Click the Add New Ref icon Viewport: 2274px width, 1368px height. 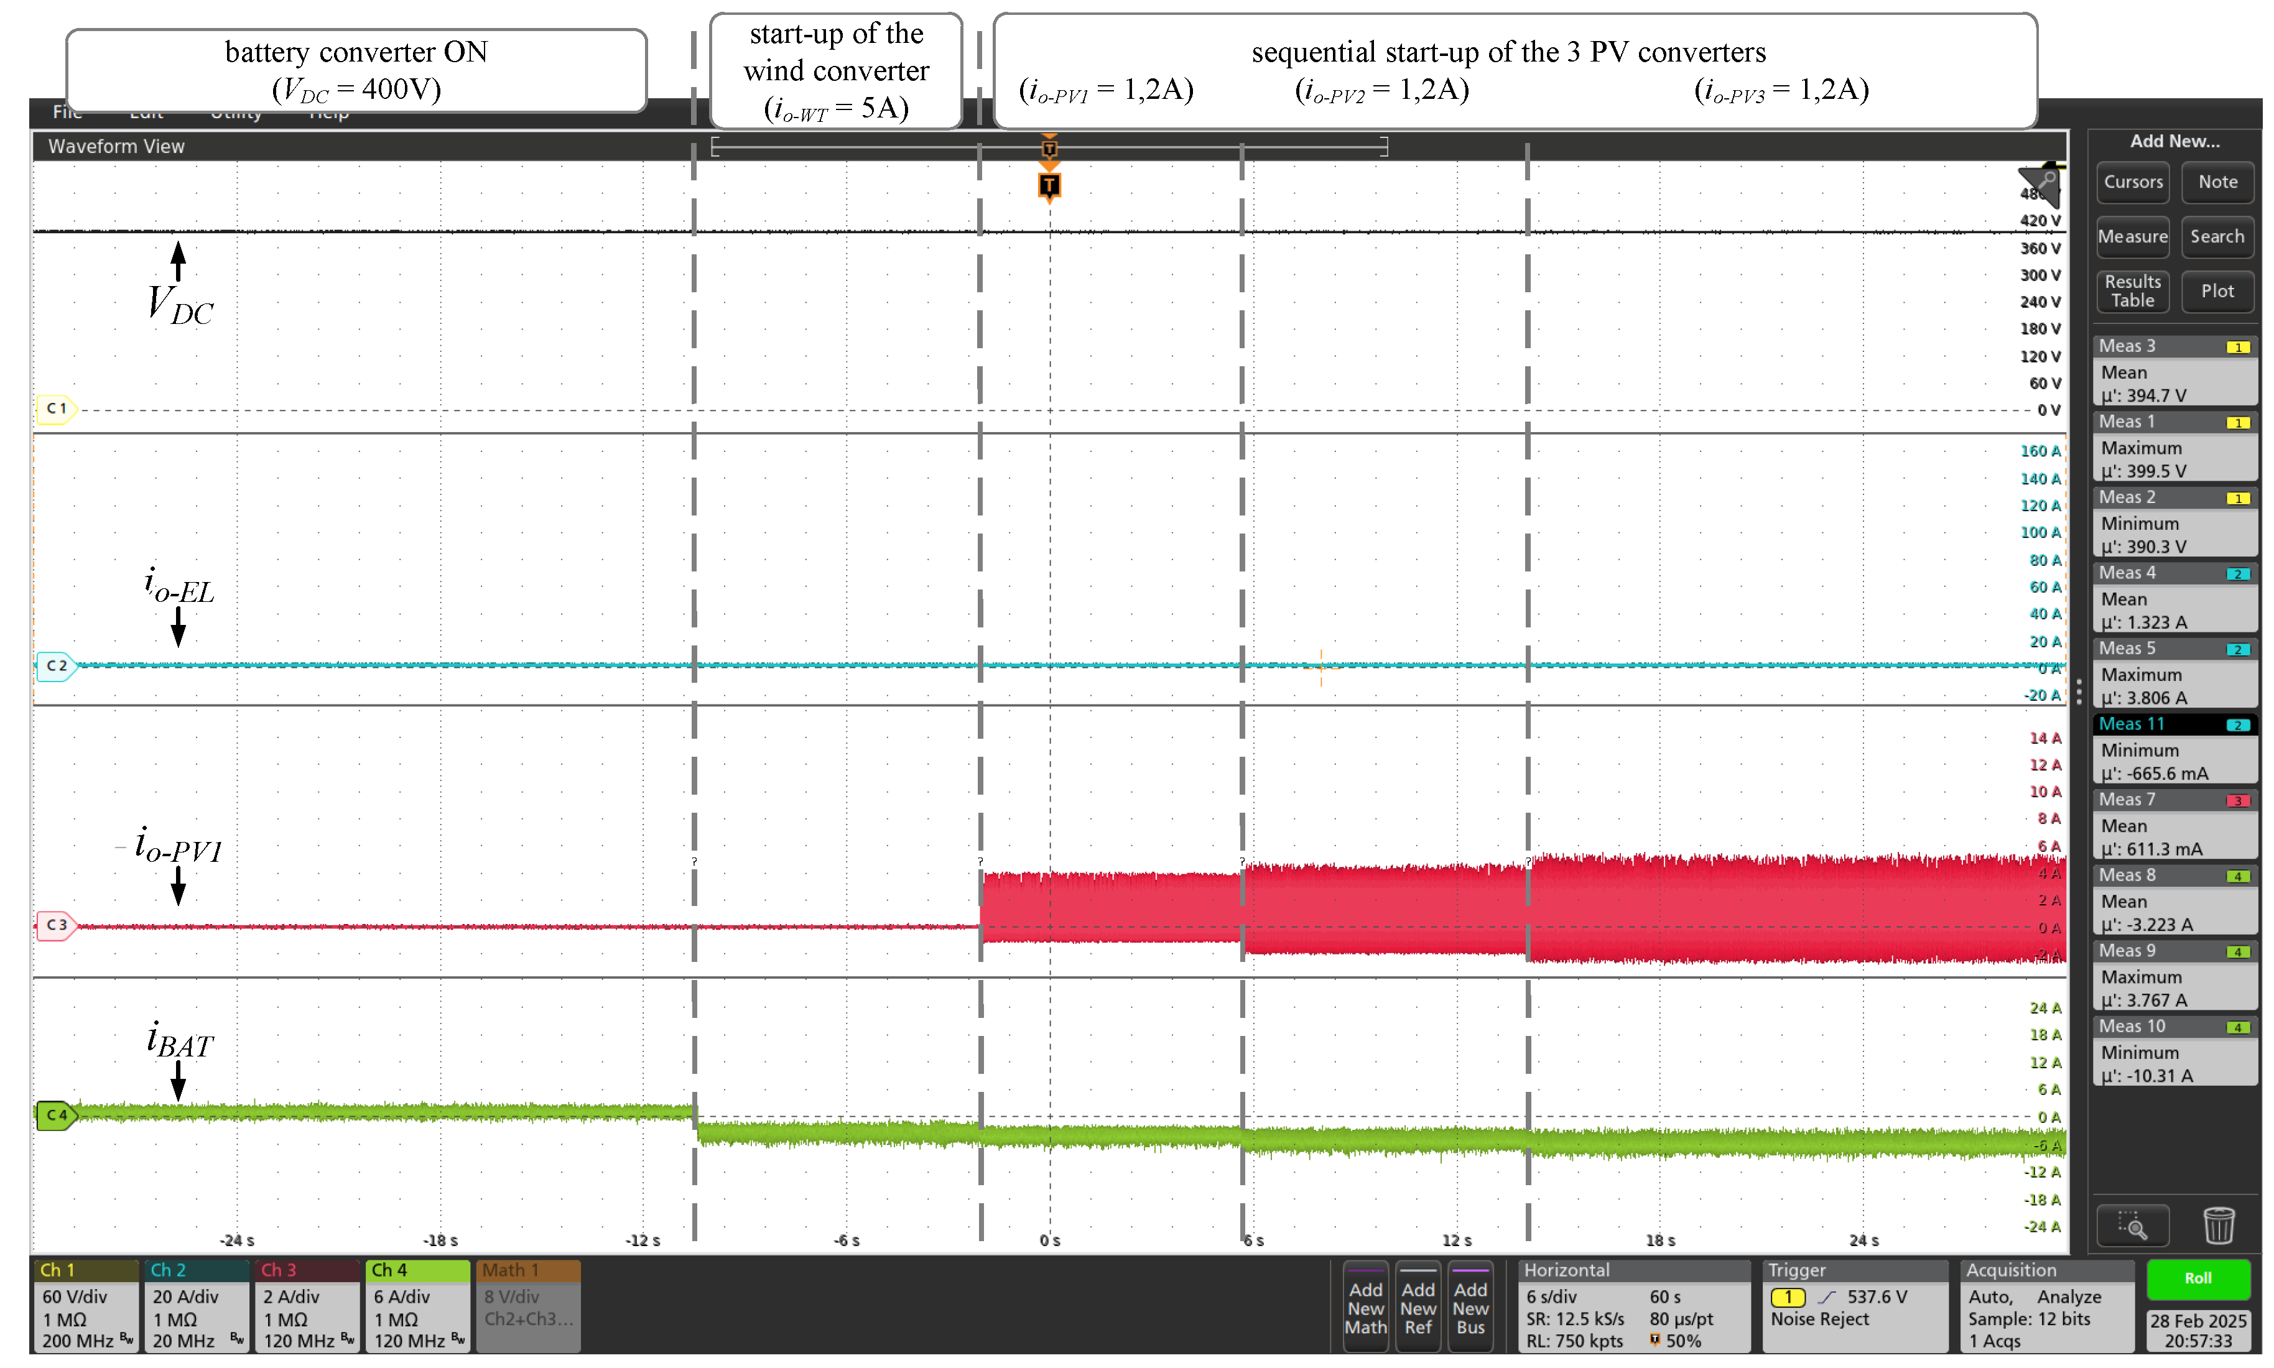pos(1418,1307)
